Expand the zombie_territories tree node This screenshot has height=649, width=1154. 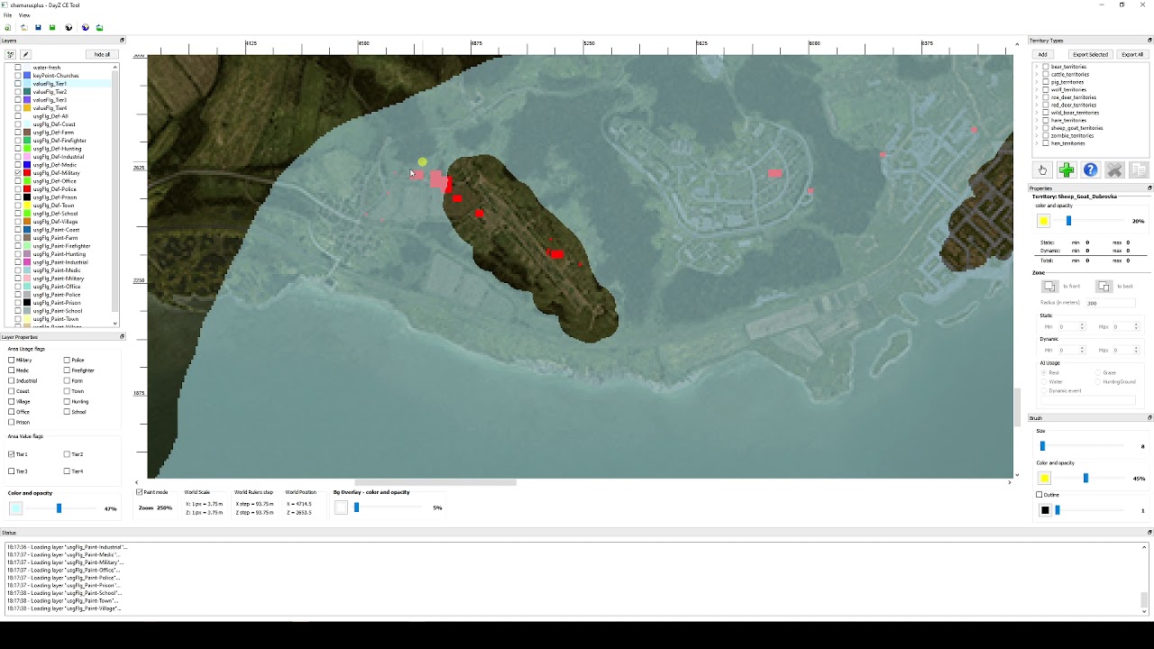point(1037,135)
